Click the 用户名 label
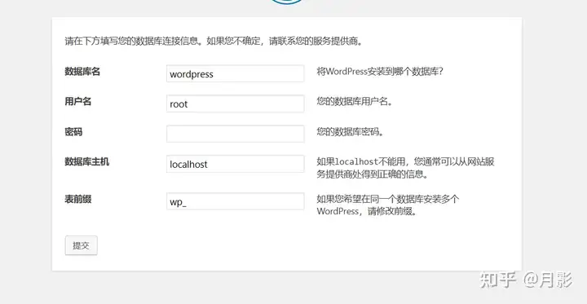587x304 pixels. point(78,101)
